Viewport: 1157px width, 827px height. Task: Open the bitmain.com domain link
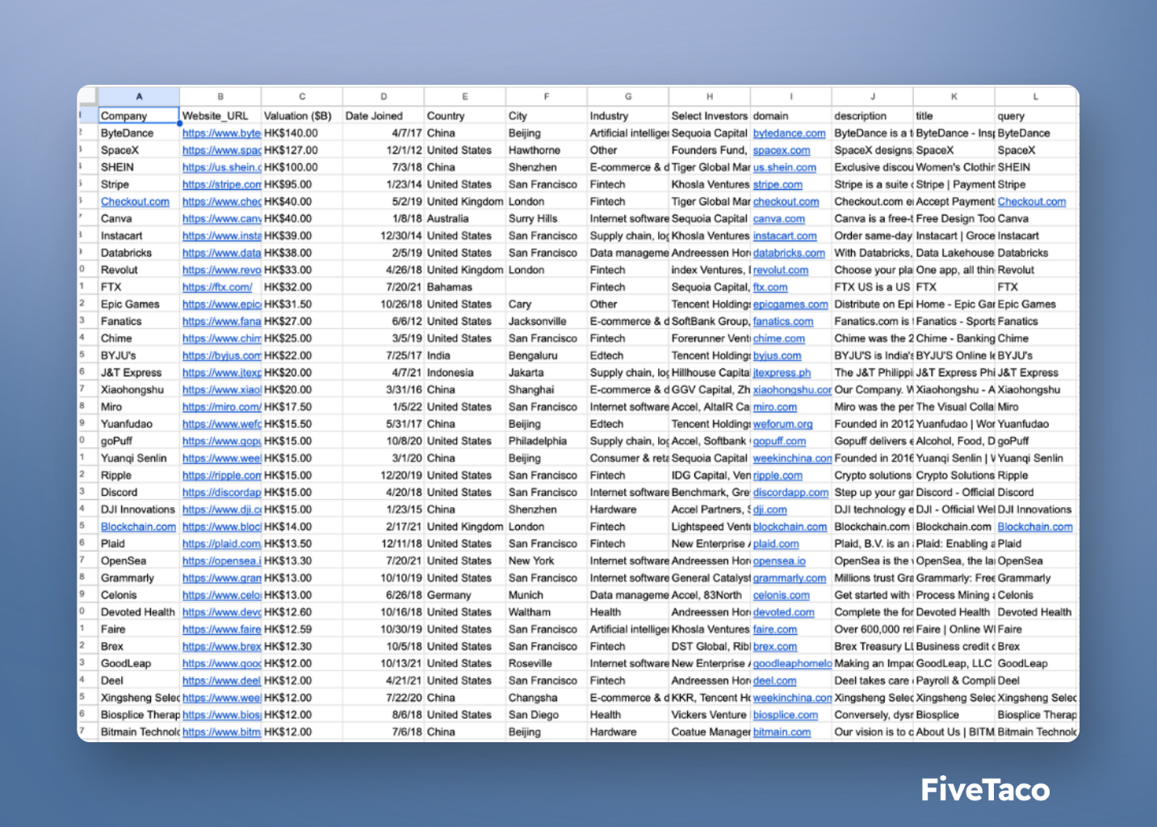[x=782, y=732]
